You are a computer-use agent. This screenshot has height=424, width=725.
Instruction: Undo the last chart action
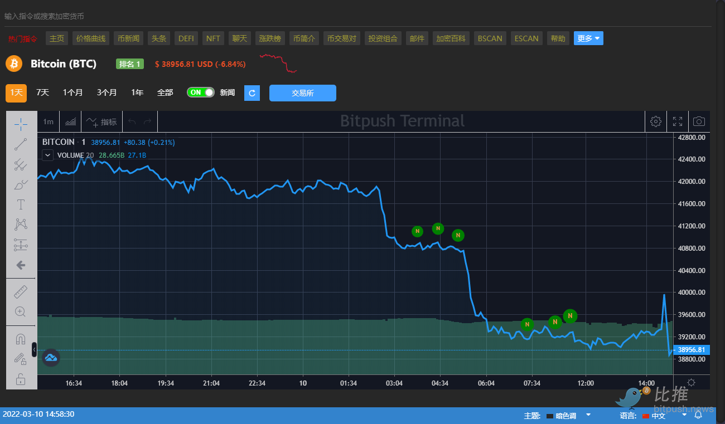tap(132, 121)
